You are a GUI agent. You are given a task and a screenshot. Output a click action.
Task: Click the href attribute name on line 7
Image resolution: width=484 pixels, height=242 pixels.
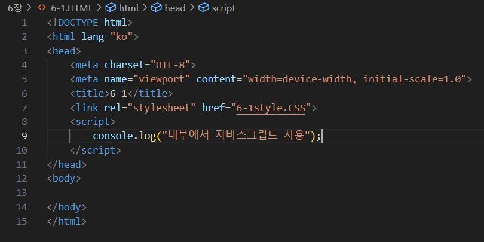coord(213,108)
